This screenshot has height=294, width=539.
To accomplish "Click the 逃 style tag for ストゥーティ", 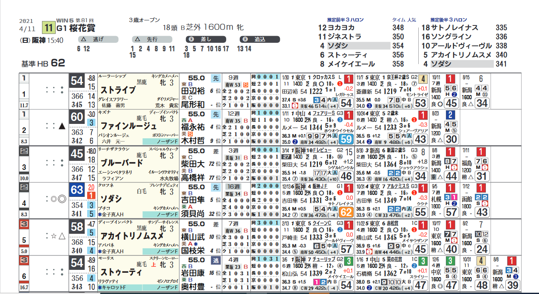I will click(215, 260).
